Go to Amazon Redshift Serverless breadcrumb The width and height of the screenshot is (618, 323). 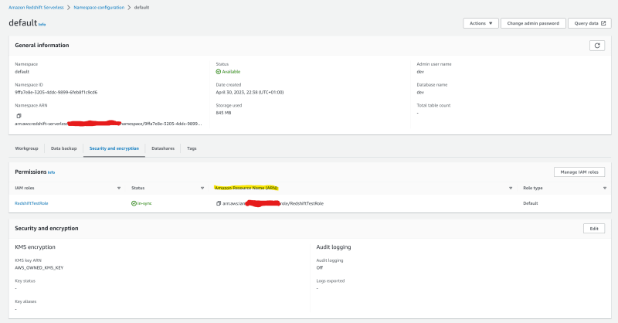tap(36, 8)
